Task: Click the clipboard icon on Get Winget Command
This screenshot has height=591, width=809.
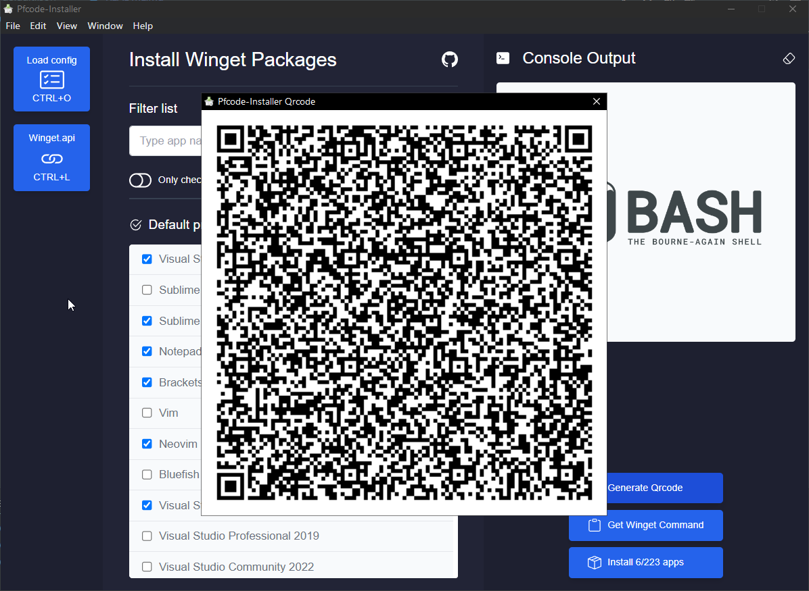Action: (595, 525)
